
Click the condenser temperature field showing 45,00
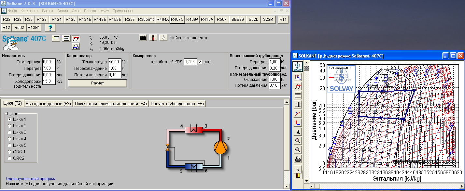(115, 62)
